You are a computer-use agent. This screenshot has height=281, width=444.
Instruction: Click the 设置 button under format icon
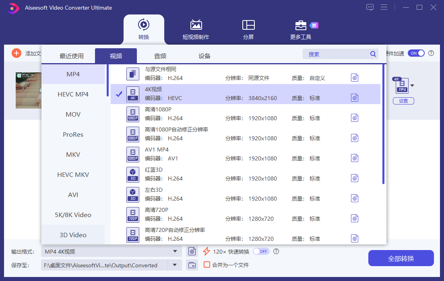(403, 101)
